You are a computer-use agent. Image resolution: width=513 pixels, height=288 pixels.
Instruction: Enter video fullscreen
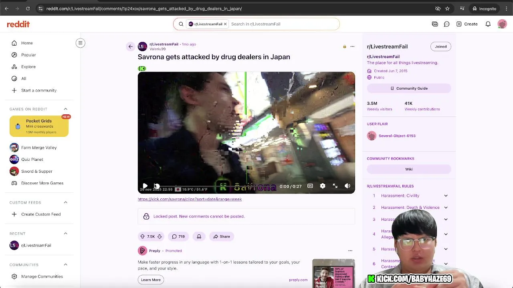click(x=335, y=186)
